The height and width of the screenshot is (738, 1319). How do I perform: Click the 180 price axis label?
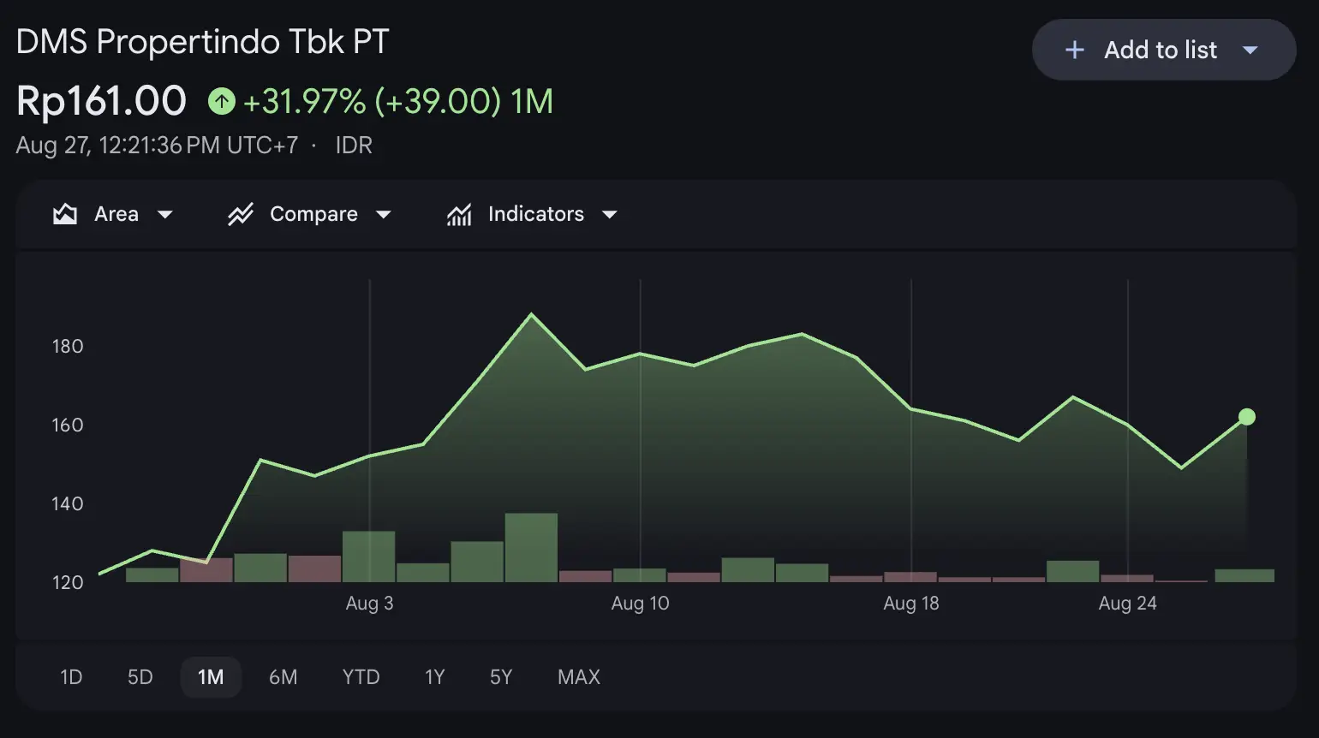pos(68,347)
